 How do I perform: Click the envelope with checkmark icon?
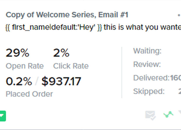click(x=150, y=116)
